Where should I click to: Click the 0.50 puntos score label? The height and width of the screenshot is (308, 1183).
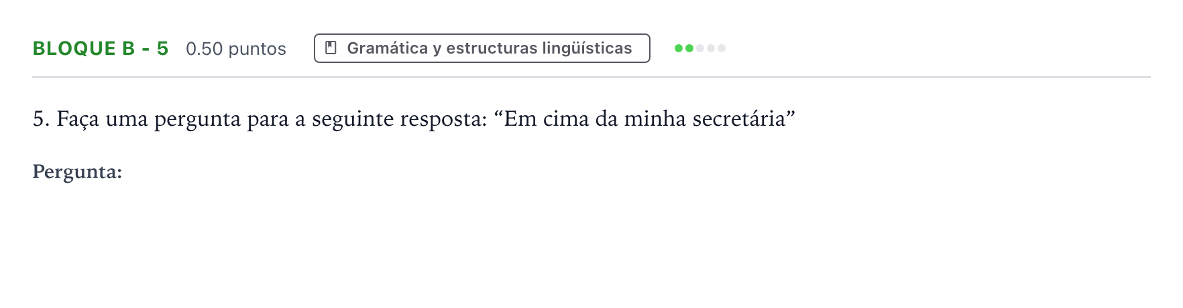point(236,49)
